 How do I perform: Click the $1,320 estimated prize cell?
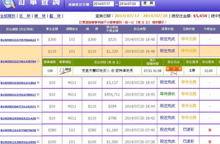point(112,52)
